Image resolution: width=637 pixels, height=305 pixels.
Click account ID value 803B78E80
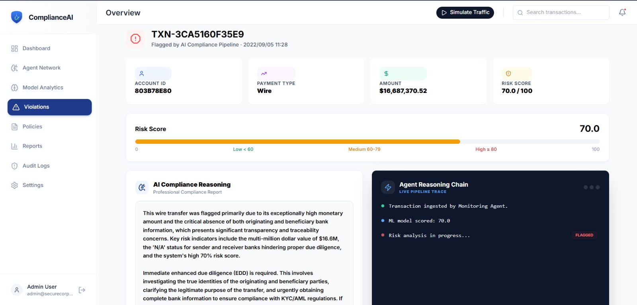[153, 91]
